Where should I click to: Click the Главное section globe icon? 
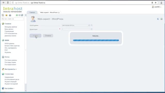[3, 24]
